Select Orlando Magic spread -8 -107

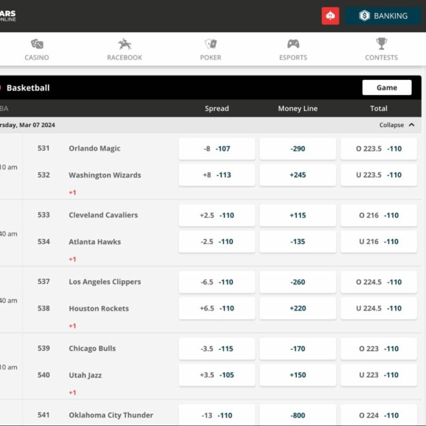[x=217, y=148]
